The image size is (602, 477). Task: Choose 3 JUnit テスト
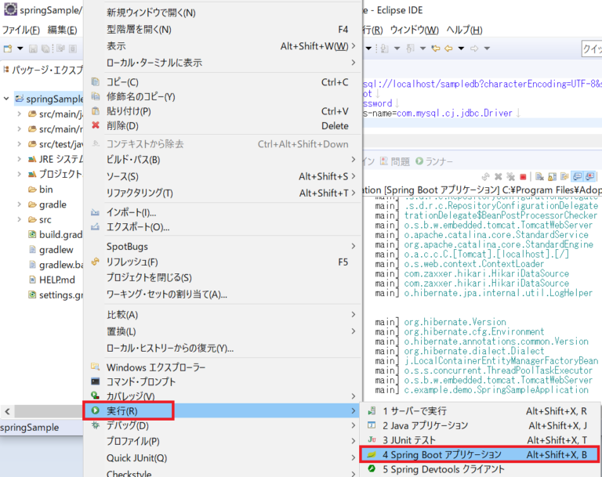[x=479, y=439]
